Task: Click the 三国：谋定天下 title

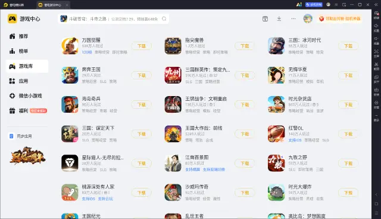Action: (98, 128)
